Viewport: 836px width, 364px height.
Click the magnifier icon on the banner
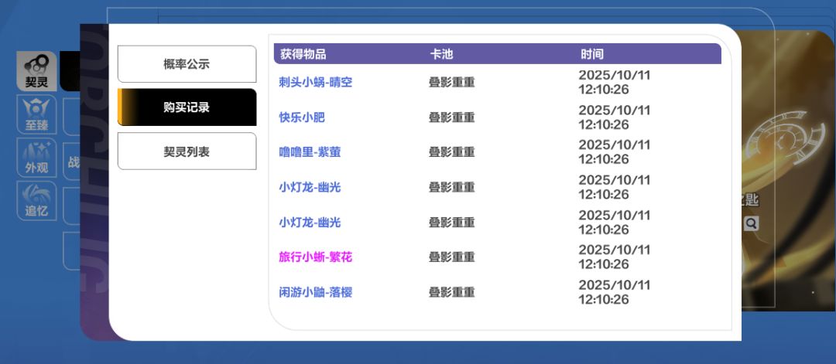[x=751, y=223]
